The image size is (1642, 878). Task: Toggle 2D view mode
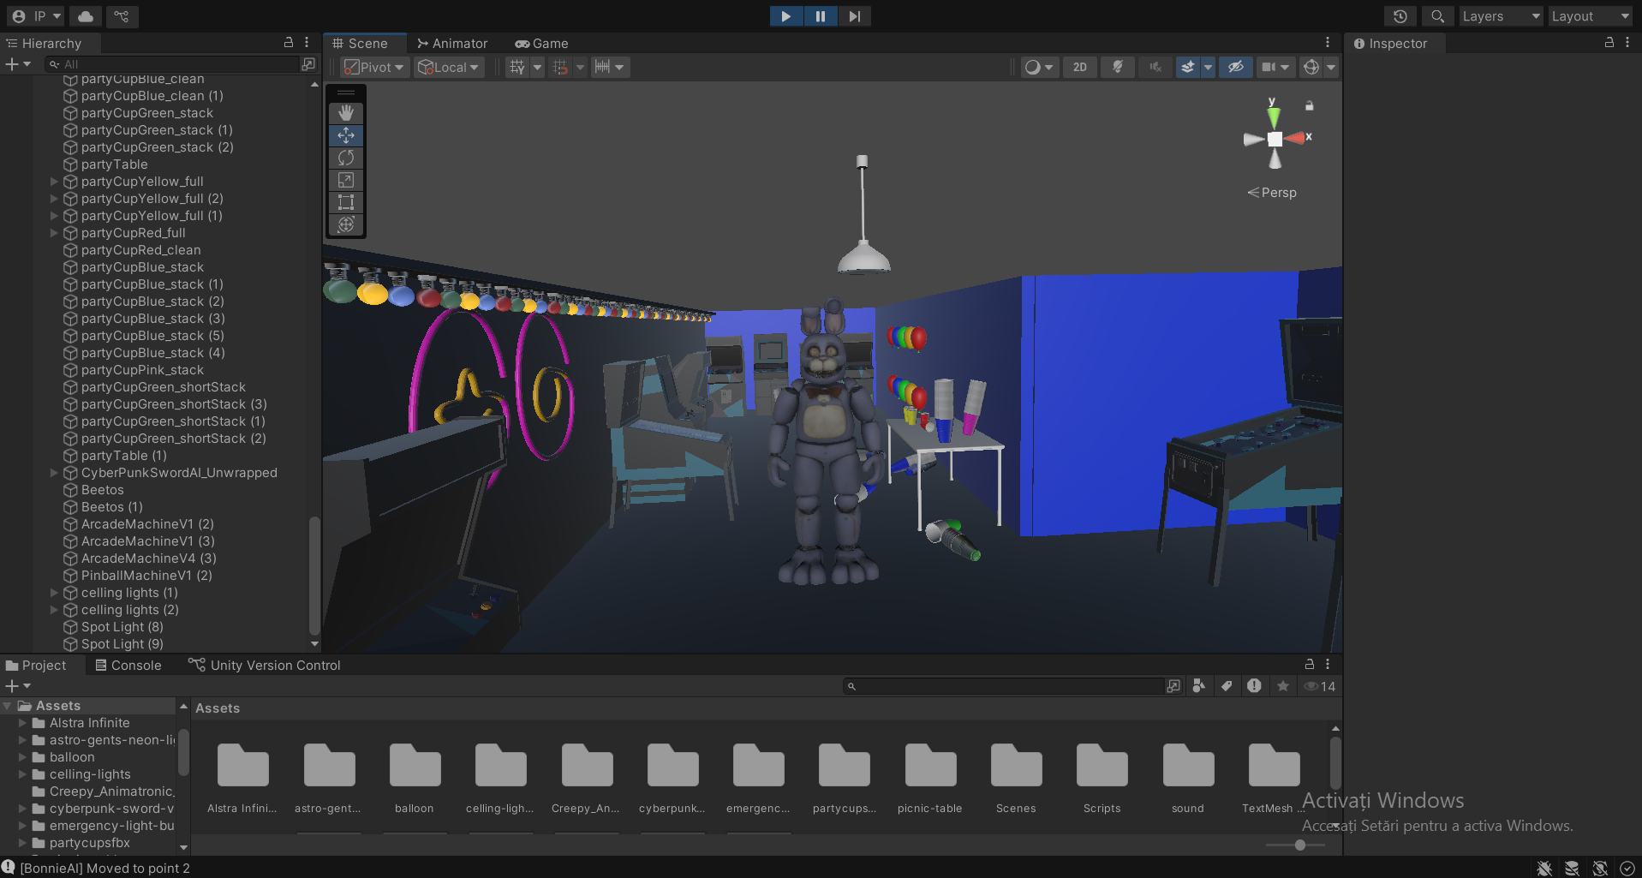1080,67
